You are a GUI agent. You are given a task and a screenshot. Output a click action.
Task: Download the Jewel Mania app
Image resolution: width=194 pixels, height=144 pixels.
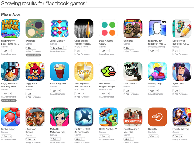57,48
